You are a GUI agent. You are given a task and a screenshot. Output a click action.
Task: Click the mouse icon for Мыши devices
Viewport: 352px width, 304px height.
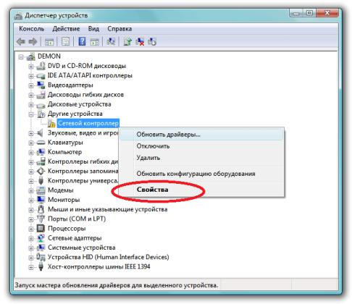click(x=41, y=209)
